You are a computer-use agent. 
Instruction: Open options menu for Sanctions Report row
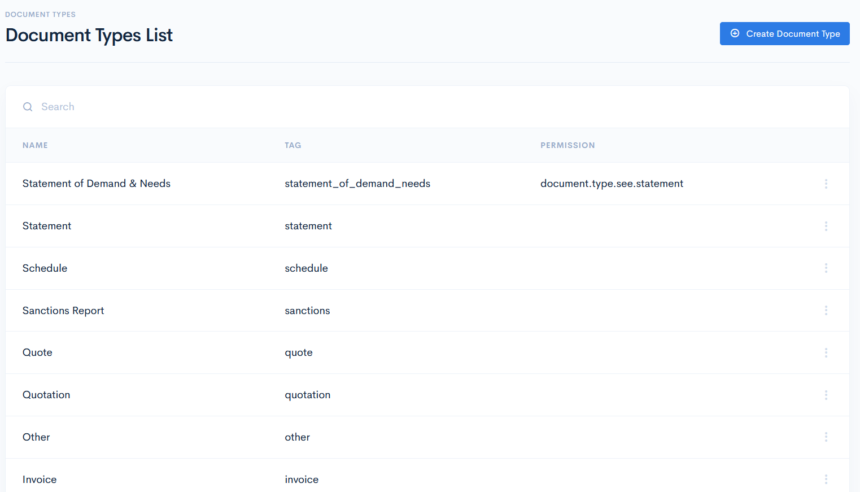[826, 311]
